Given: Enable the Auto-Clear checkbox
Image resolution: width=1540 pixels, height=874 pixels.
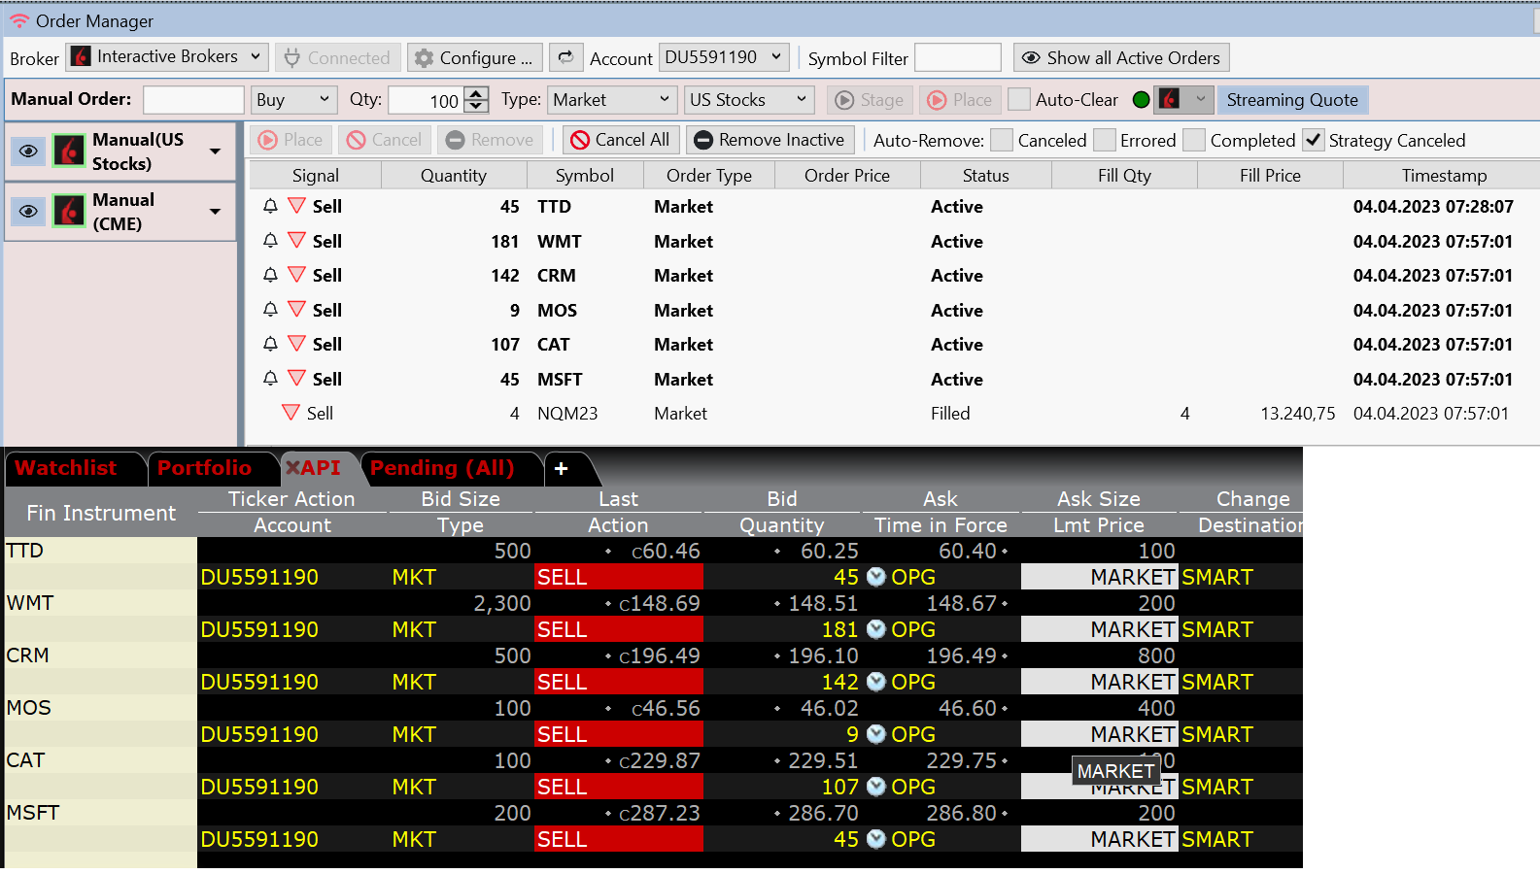Looking at the screenshot, I should (1019, 100).
